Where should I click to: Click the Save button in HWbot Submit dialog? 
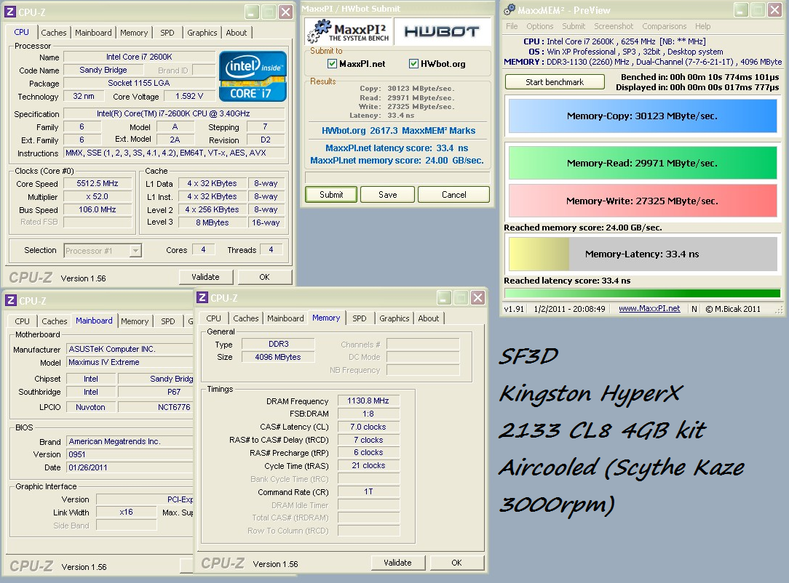click(387, 195)
